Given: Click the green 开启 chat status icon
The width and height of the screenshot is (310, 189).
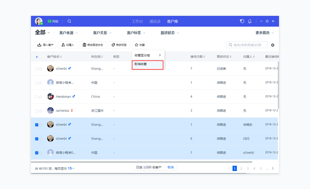Looking at the screenshot, I should (x=49, y=21).
